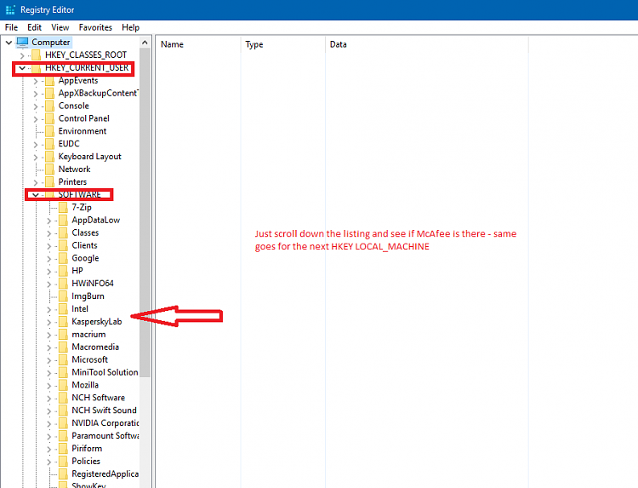Select the Policies key label
This screenshot has height=488, width=638.
click(x=86, y=461)
